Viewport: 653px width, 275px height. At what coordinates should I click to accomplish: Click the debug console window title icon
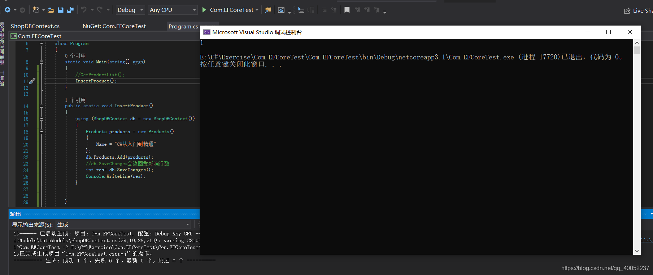[x=207, y=32]
